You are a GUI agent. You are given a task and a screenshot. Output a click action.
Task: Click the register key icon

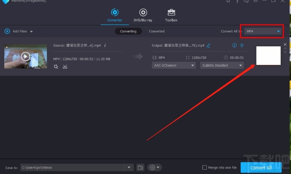pos(237,1)
